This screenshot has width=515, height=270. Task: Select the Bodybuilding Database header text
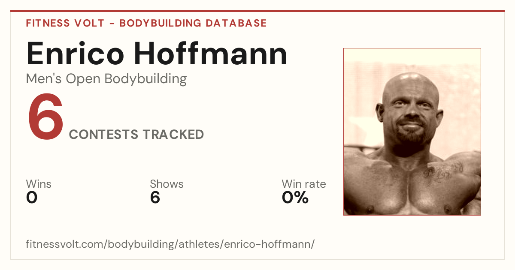193,23
